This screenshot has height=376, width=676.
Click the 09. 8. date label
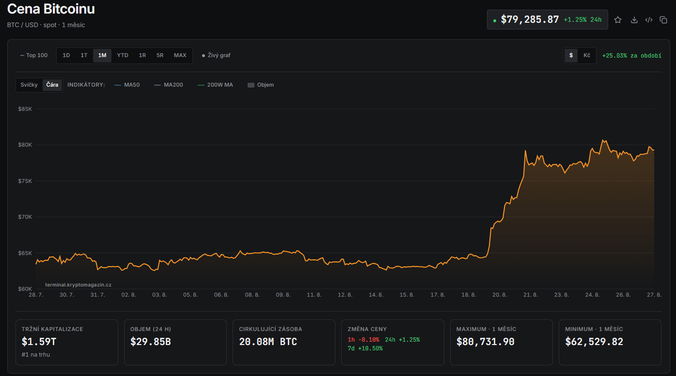pos(283,295)
